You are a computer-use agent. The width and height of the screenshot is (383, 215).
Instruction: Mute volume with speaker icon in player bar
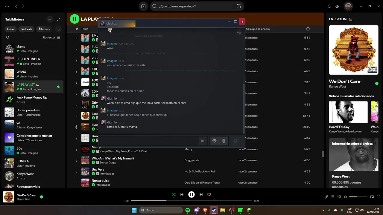[345, 197]
